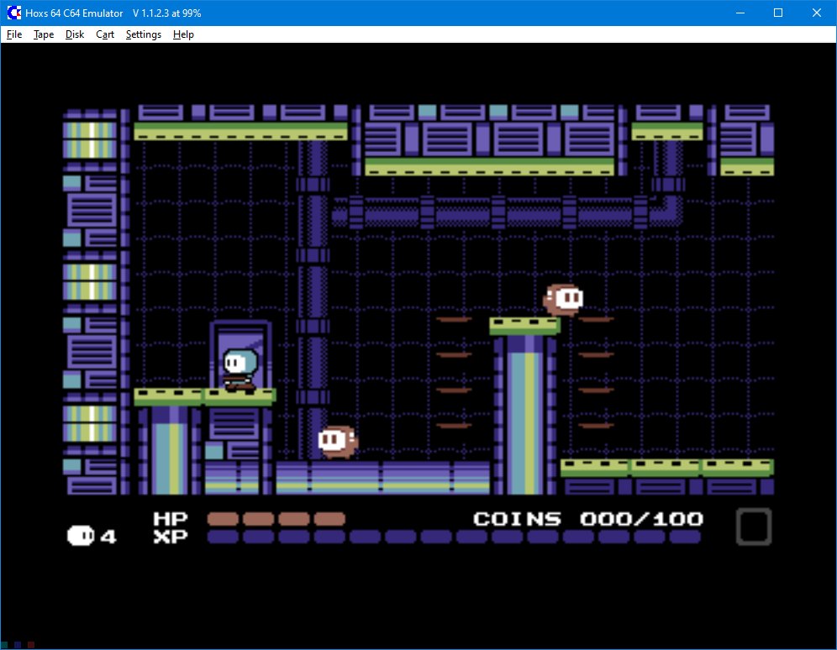Click the HP health bar
Screen dimensions: 837x650
click(x=276, y=519)
